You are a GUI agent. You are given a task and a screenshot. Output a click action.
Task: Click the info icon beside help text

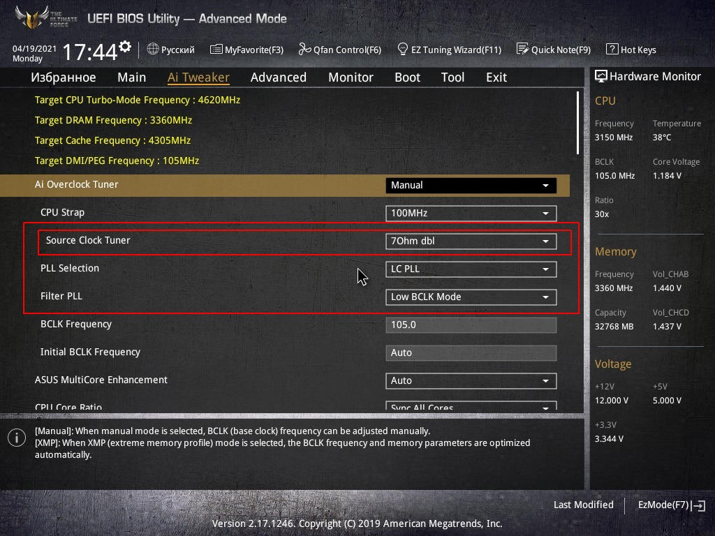[x=17, y=438]
